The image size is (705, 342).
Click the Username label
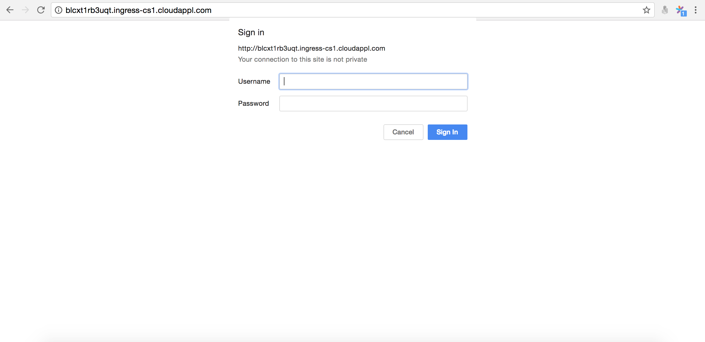click(x=254, y=82)
